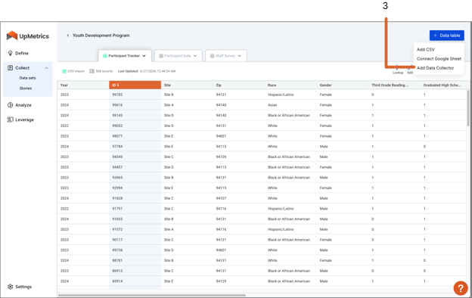Click the ID cell 99052
Screen dimensions: 472x298
pos(135,126)
